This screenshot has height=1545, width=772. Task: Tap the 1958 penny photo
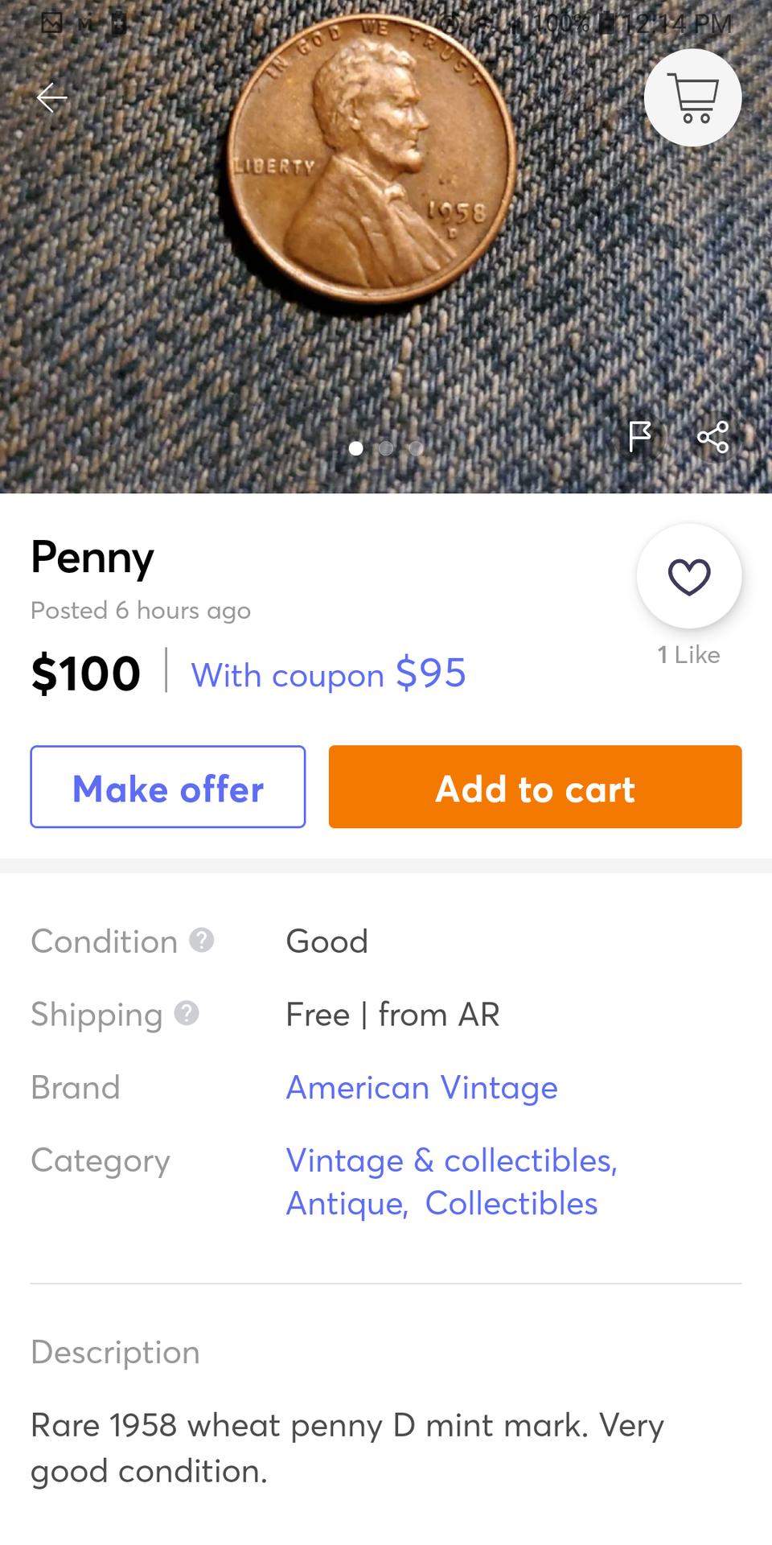coord(370,161)
